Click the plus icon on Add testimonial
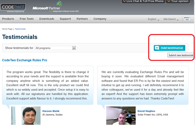Screen dimensions: 195x125 [x=157, y=48]
